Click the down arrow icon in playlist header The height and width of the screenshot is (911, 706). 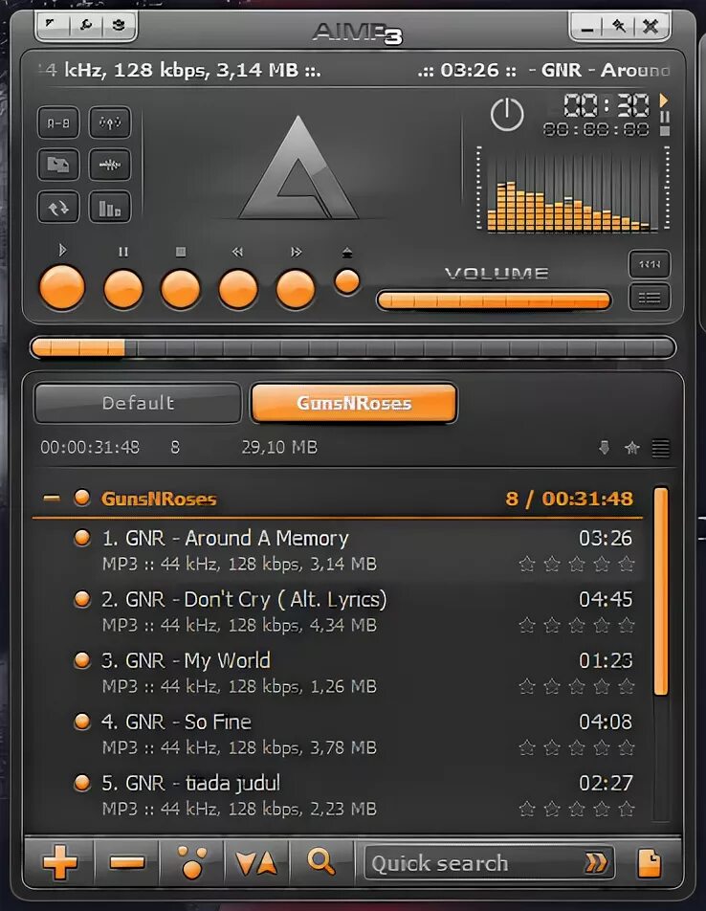(605, 448)
